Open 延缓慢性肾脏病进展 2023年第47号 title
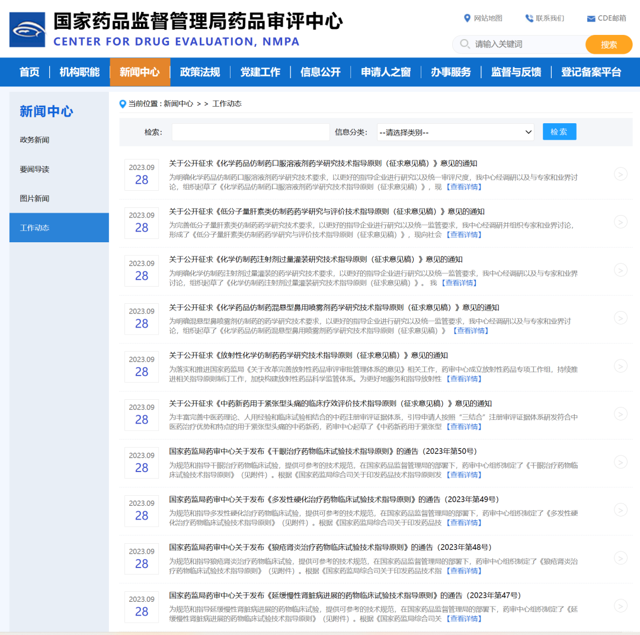 tap(345, 595)
